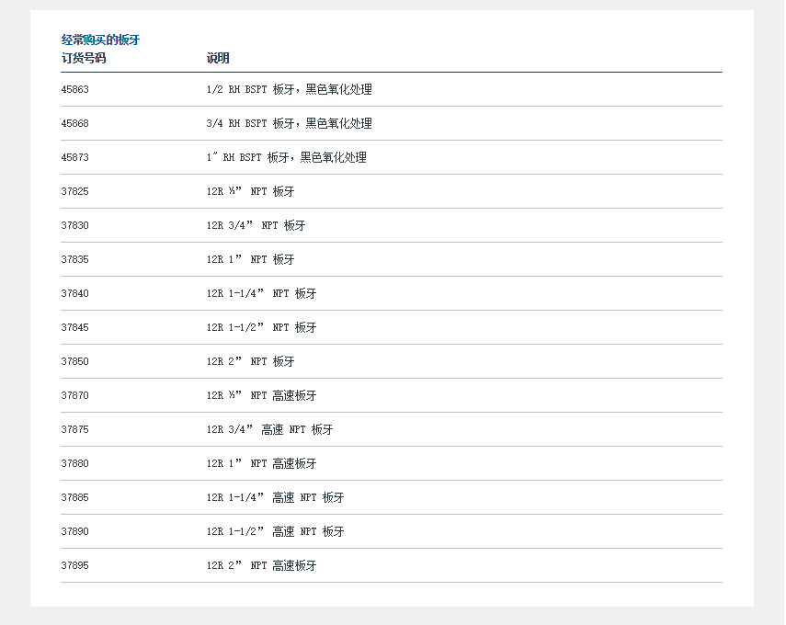Click order number 37870
This screenshot has height=625, width=786.
pos(75,396)
